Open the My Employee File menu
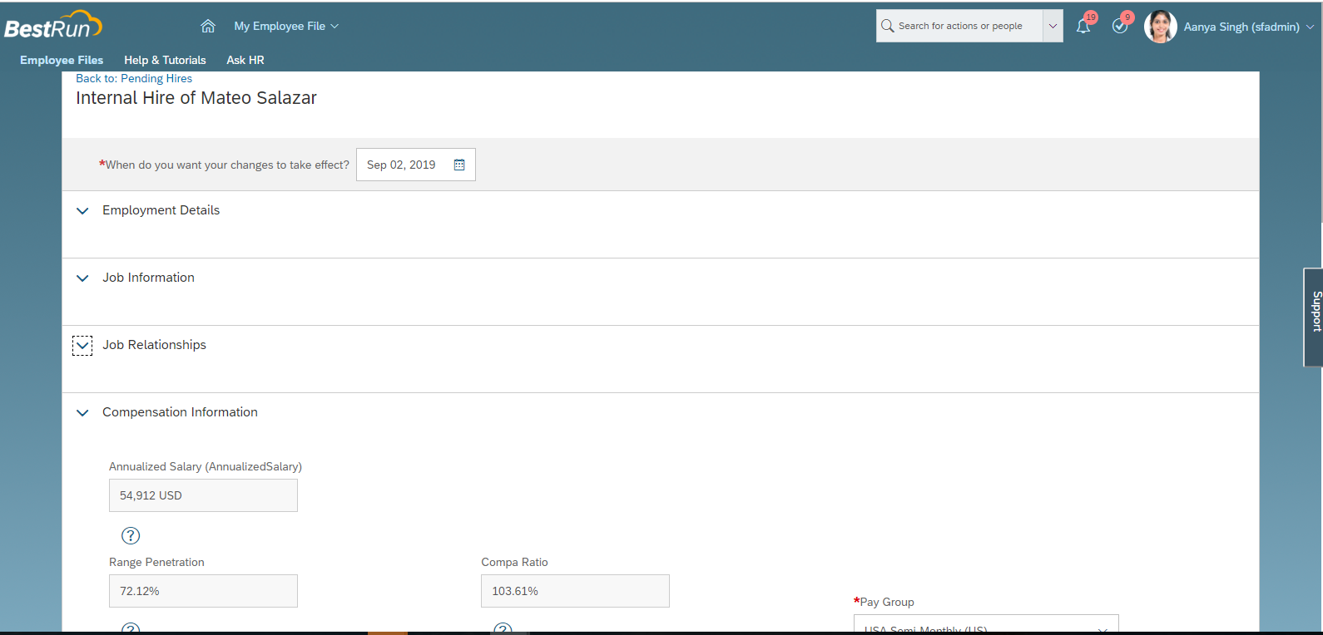The height and width of the screenshot is (635, 1323). [x=286, y=26]
